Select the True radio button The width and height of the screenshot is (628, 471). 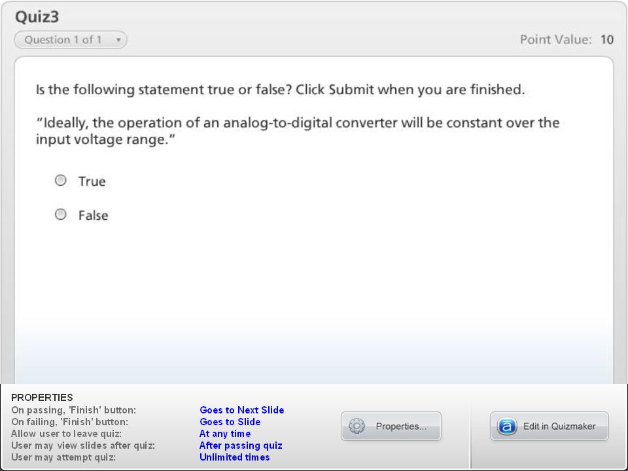point(60,181)
